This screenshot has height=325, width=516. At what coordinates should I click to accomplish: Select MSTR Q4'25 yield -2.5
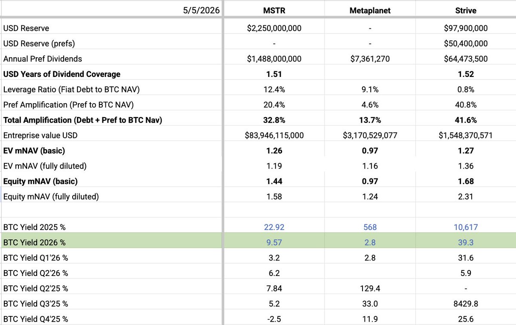274,319
